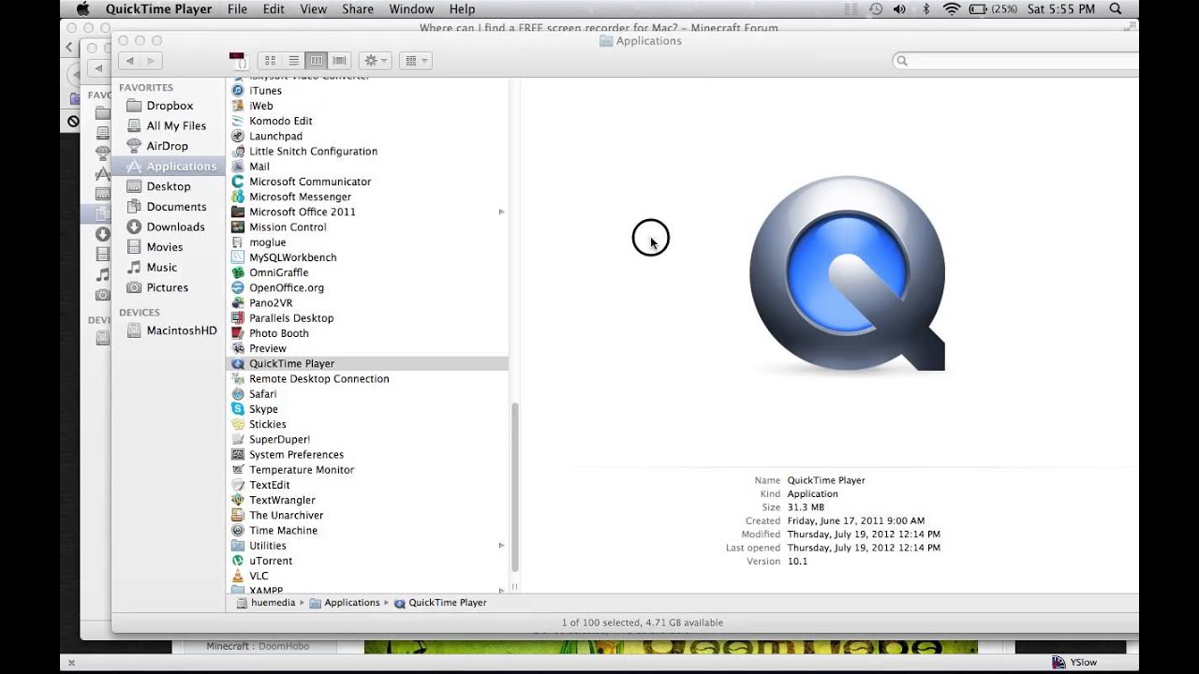Click the Pano2VR icon
Viewport: 1199px width, 674px height.
pos(238,302)
